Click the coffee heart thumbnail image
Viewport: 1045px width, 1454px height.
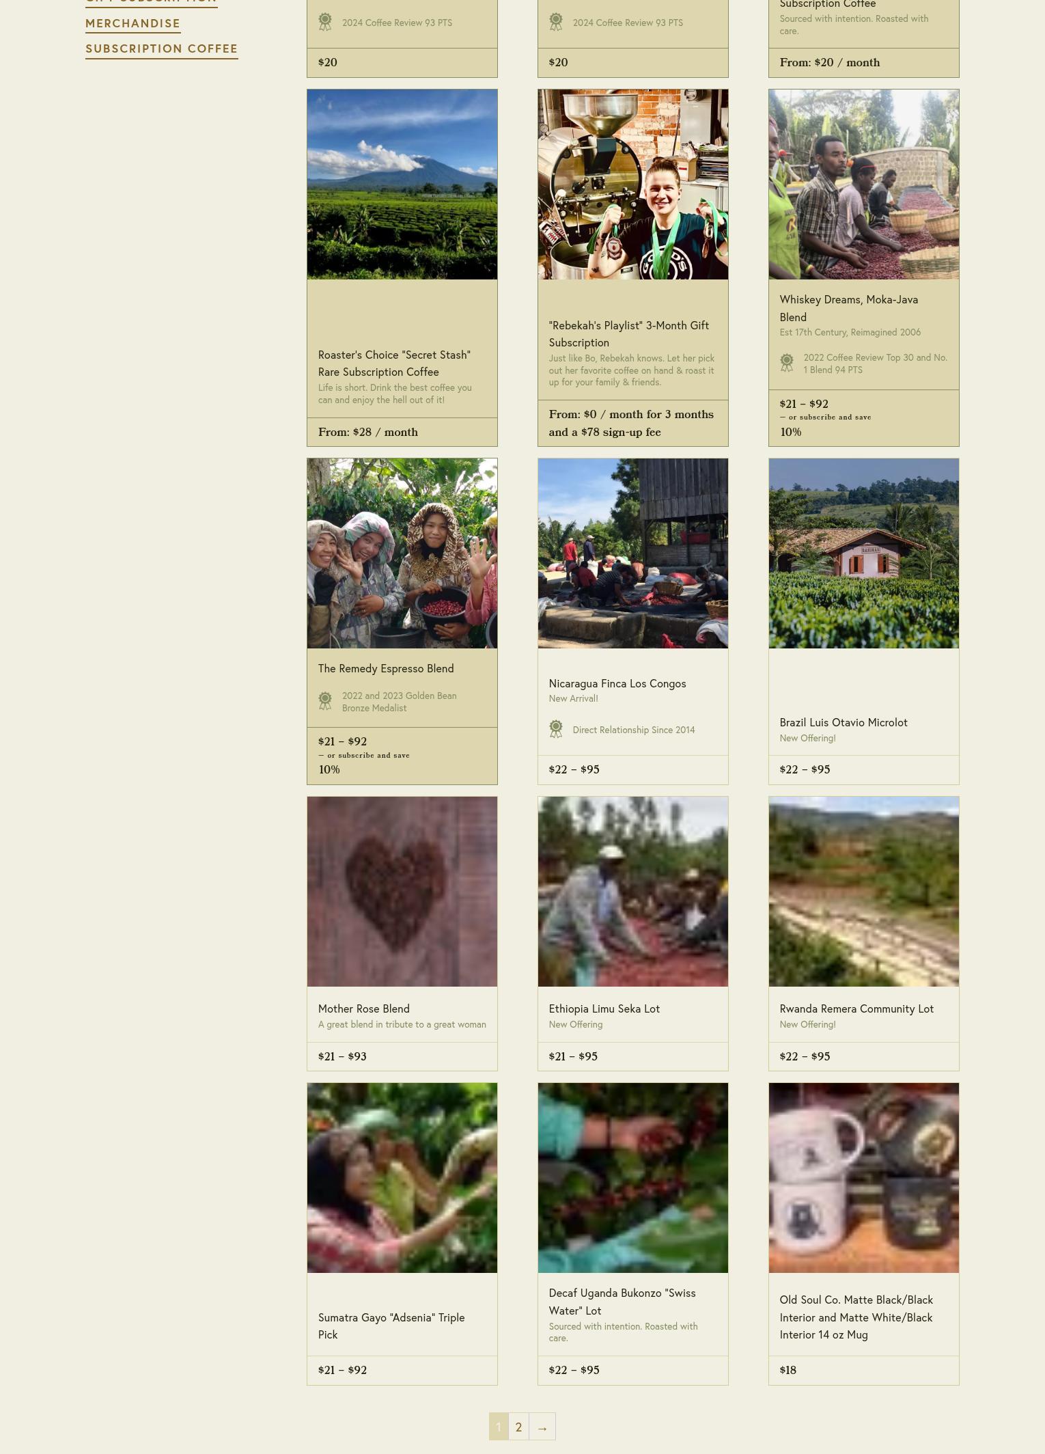402,892
